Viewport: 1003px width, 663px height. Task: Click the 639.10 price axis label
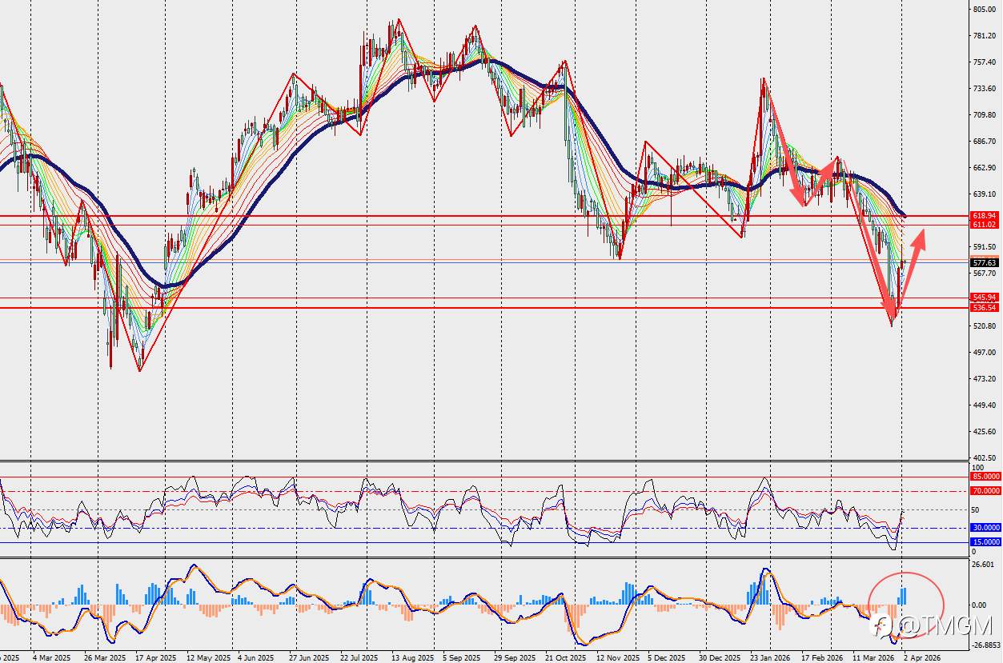984,194
